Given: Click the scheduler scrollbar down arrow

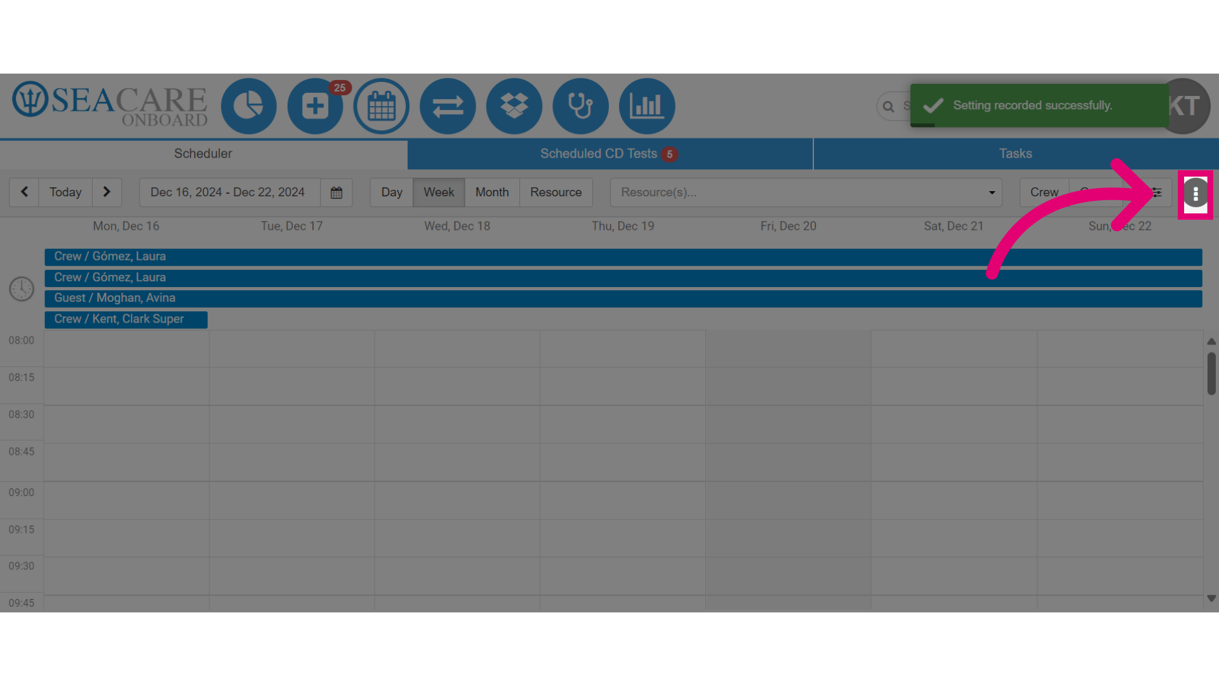Looking at the screenshot, I should [1211, 598].
